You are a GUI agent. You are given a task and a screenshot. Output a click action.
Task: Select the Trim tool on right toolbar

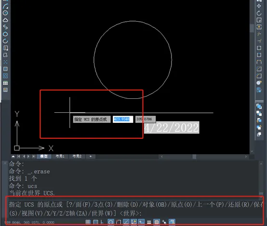click(x=259, y=34)
